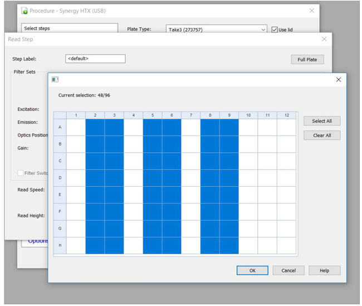
Task: Click the Select All button
Action: [321, 121]
